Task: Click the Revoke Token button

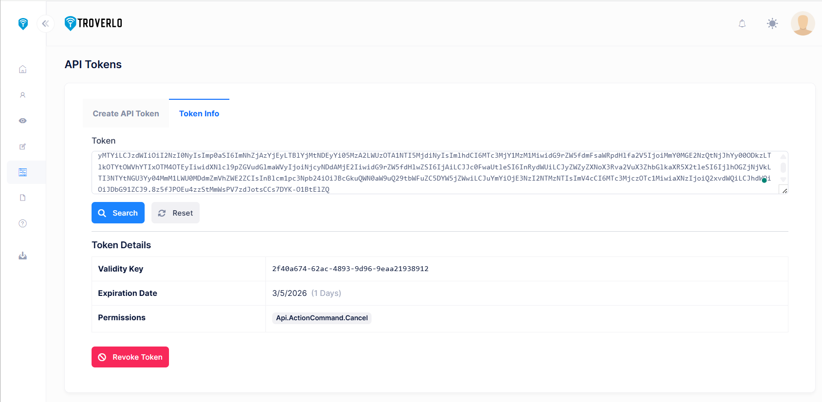Action: point(130,357)
